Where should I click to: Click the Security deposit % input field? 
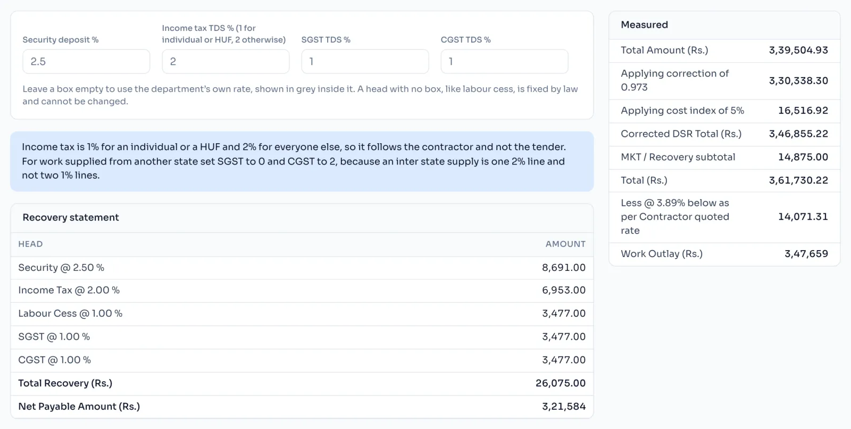tap(86, 62)
